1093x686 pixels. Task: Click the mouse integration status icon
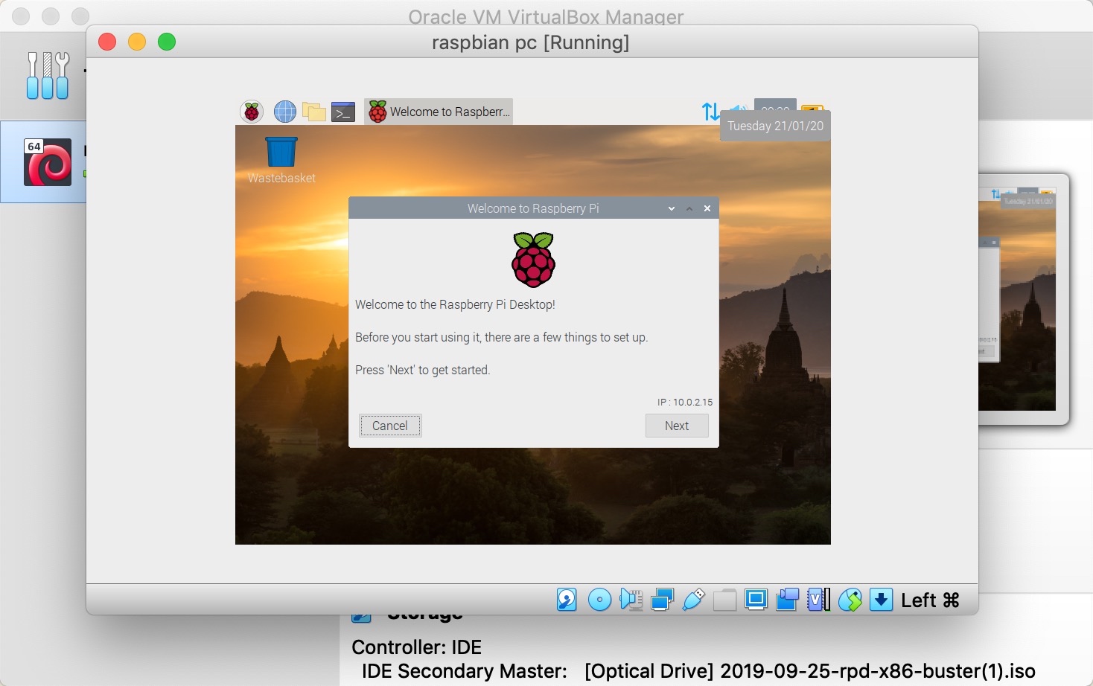click(850, 600)
